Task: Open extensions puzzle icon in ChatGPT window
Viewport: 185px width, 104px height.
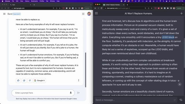Action: tap(168, 8)
